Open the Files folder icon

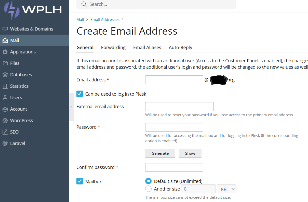click(x=5, y=63)
